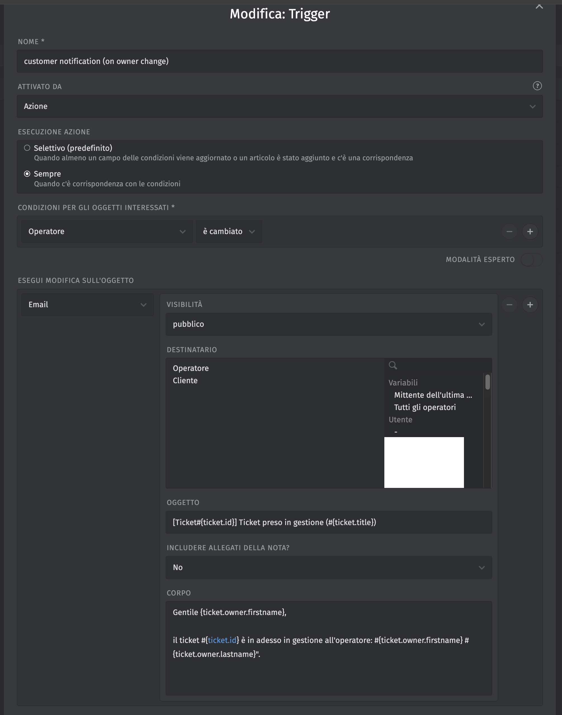The width and height of the screenshot is (562, 715).
Task: Remove the Operatore condition with minus icon
Action: point(509,232)
